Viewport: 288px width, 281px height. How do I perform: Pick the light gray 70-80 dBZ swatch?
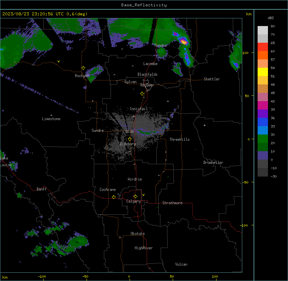(263, 30)
